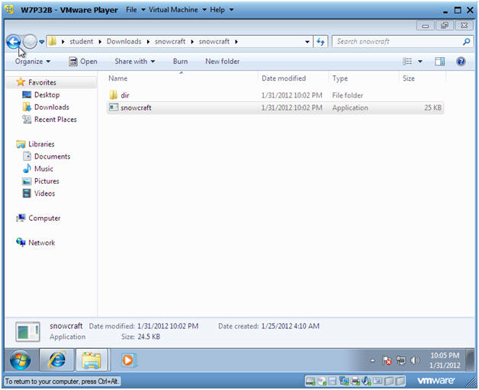Open the Virtual Machine menu
Image resolution: width=479 pixels, height=390 pixels.
click(177, 10)
